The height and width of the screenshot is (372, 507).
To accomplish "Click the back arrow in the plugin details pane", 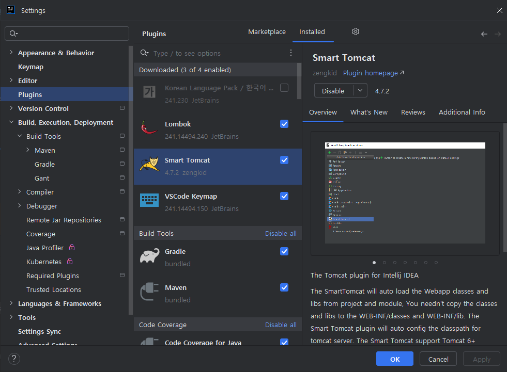I will (484, 34).
